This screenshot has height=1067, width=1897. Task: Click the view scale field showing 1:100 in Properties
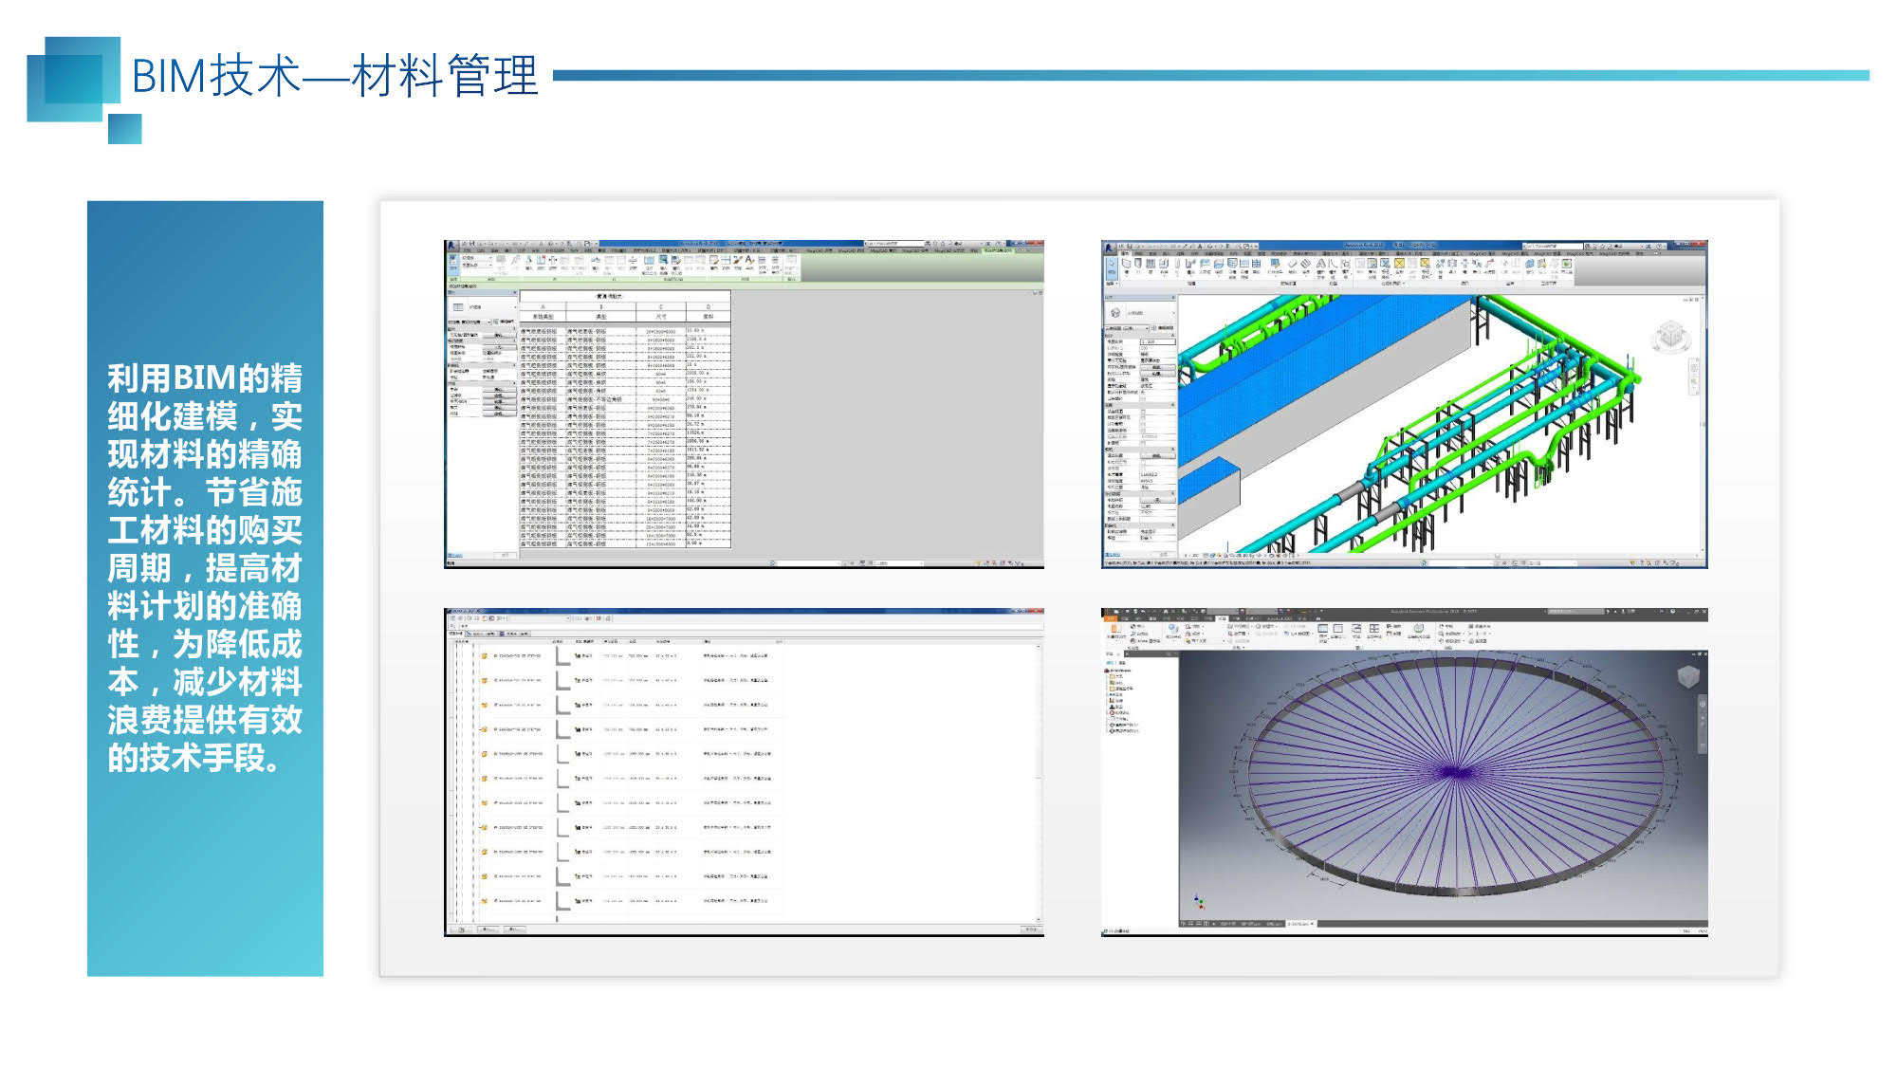click(x=1157, y=341)
